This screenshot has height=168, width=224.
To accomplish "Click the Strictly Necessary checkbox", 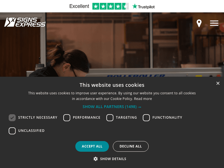I will [12, 118].
